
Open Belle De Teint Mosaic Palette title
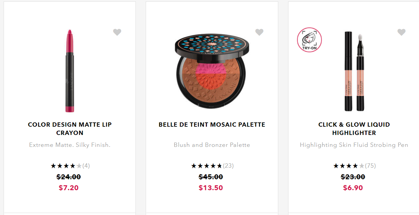point(212,125)
